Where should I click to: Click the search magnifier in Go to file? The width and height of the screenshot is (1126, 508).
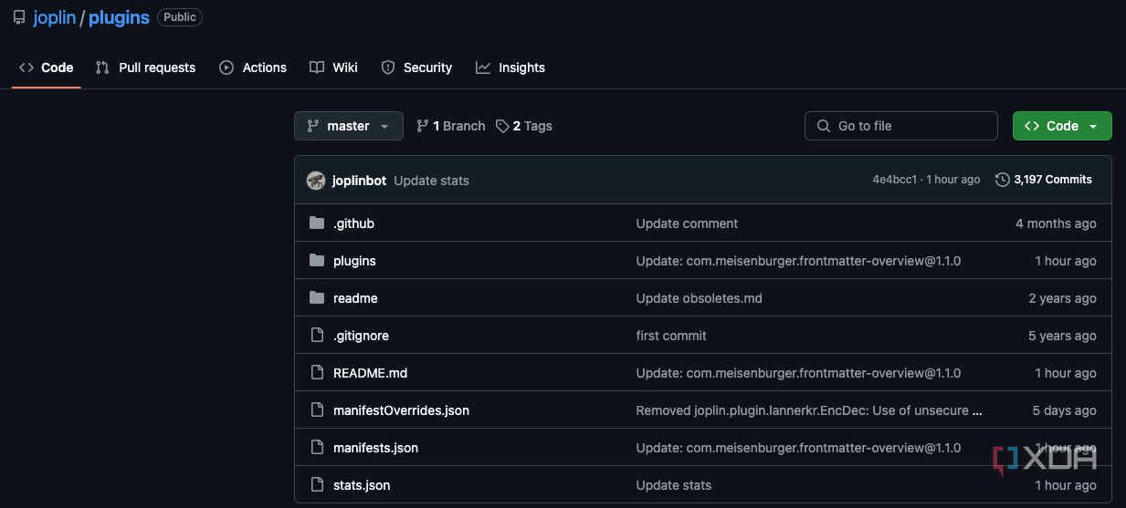pyautogui.click(x=824, y=126)
